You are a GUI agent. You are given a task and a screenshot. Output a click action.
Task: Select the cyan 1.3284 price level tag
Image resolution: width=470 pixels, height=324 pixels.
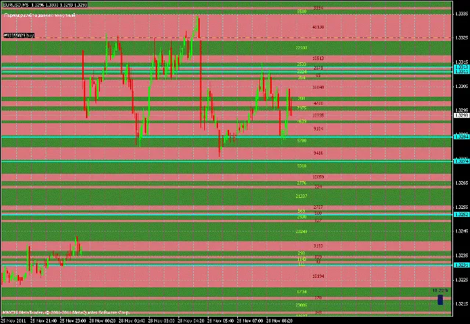(x=462, y=136)
